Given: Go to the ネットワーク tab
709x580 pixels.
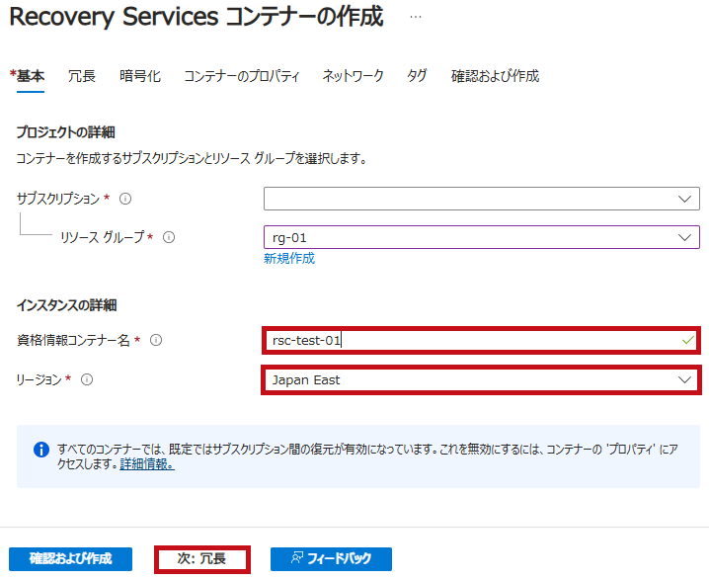Looking at the screenshot, I should tap(353, 76).
